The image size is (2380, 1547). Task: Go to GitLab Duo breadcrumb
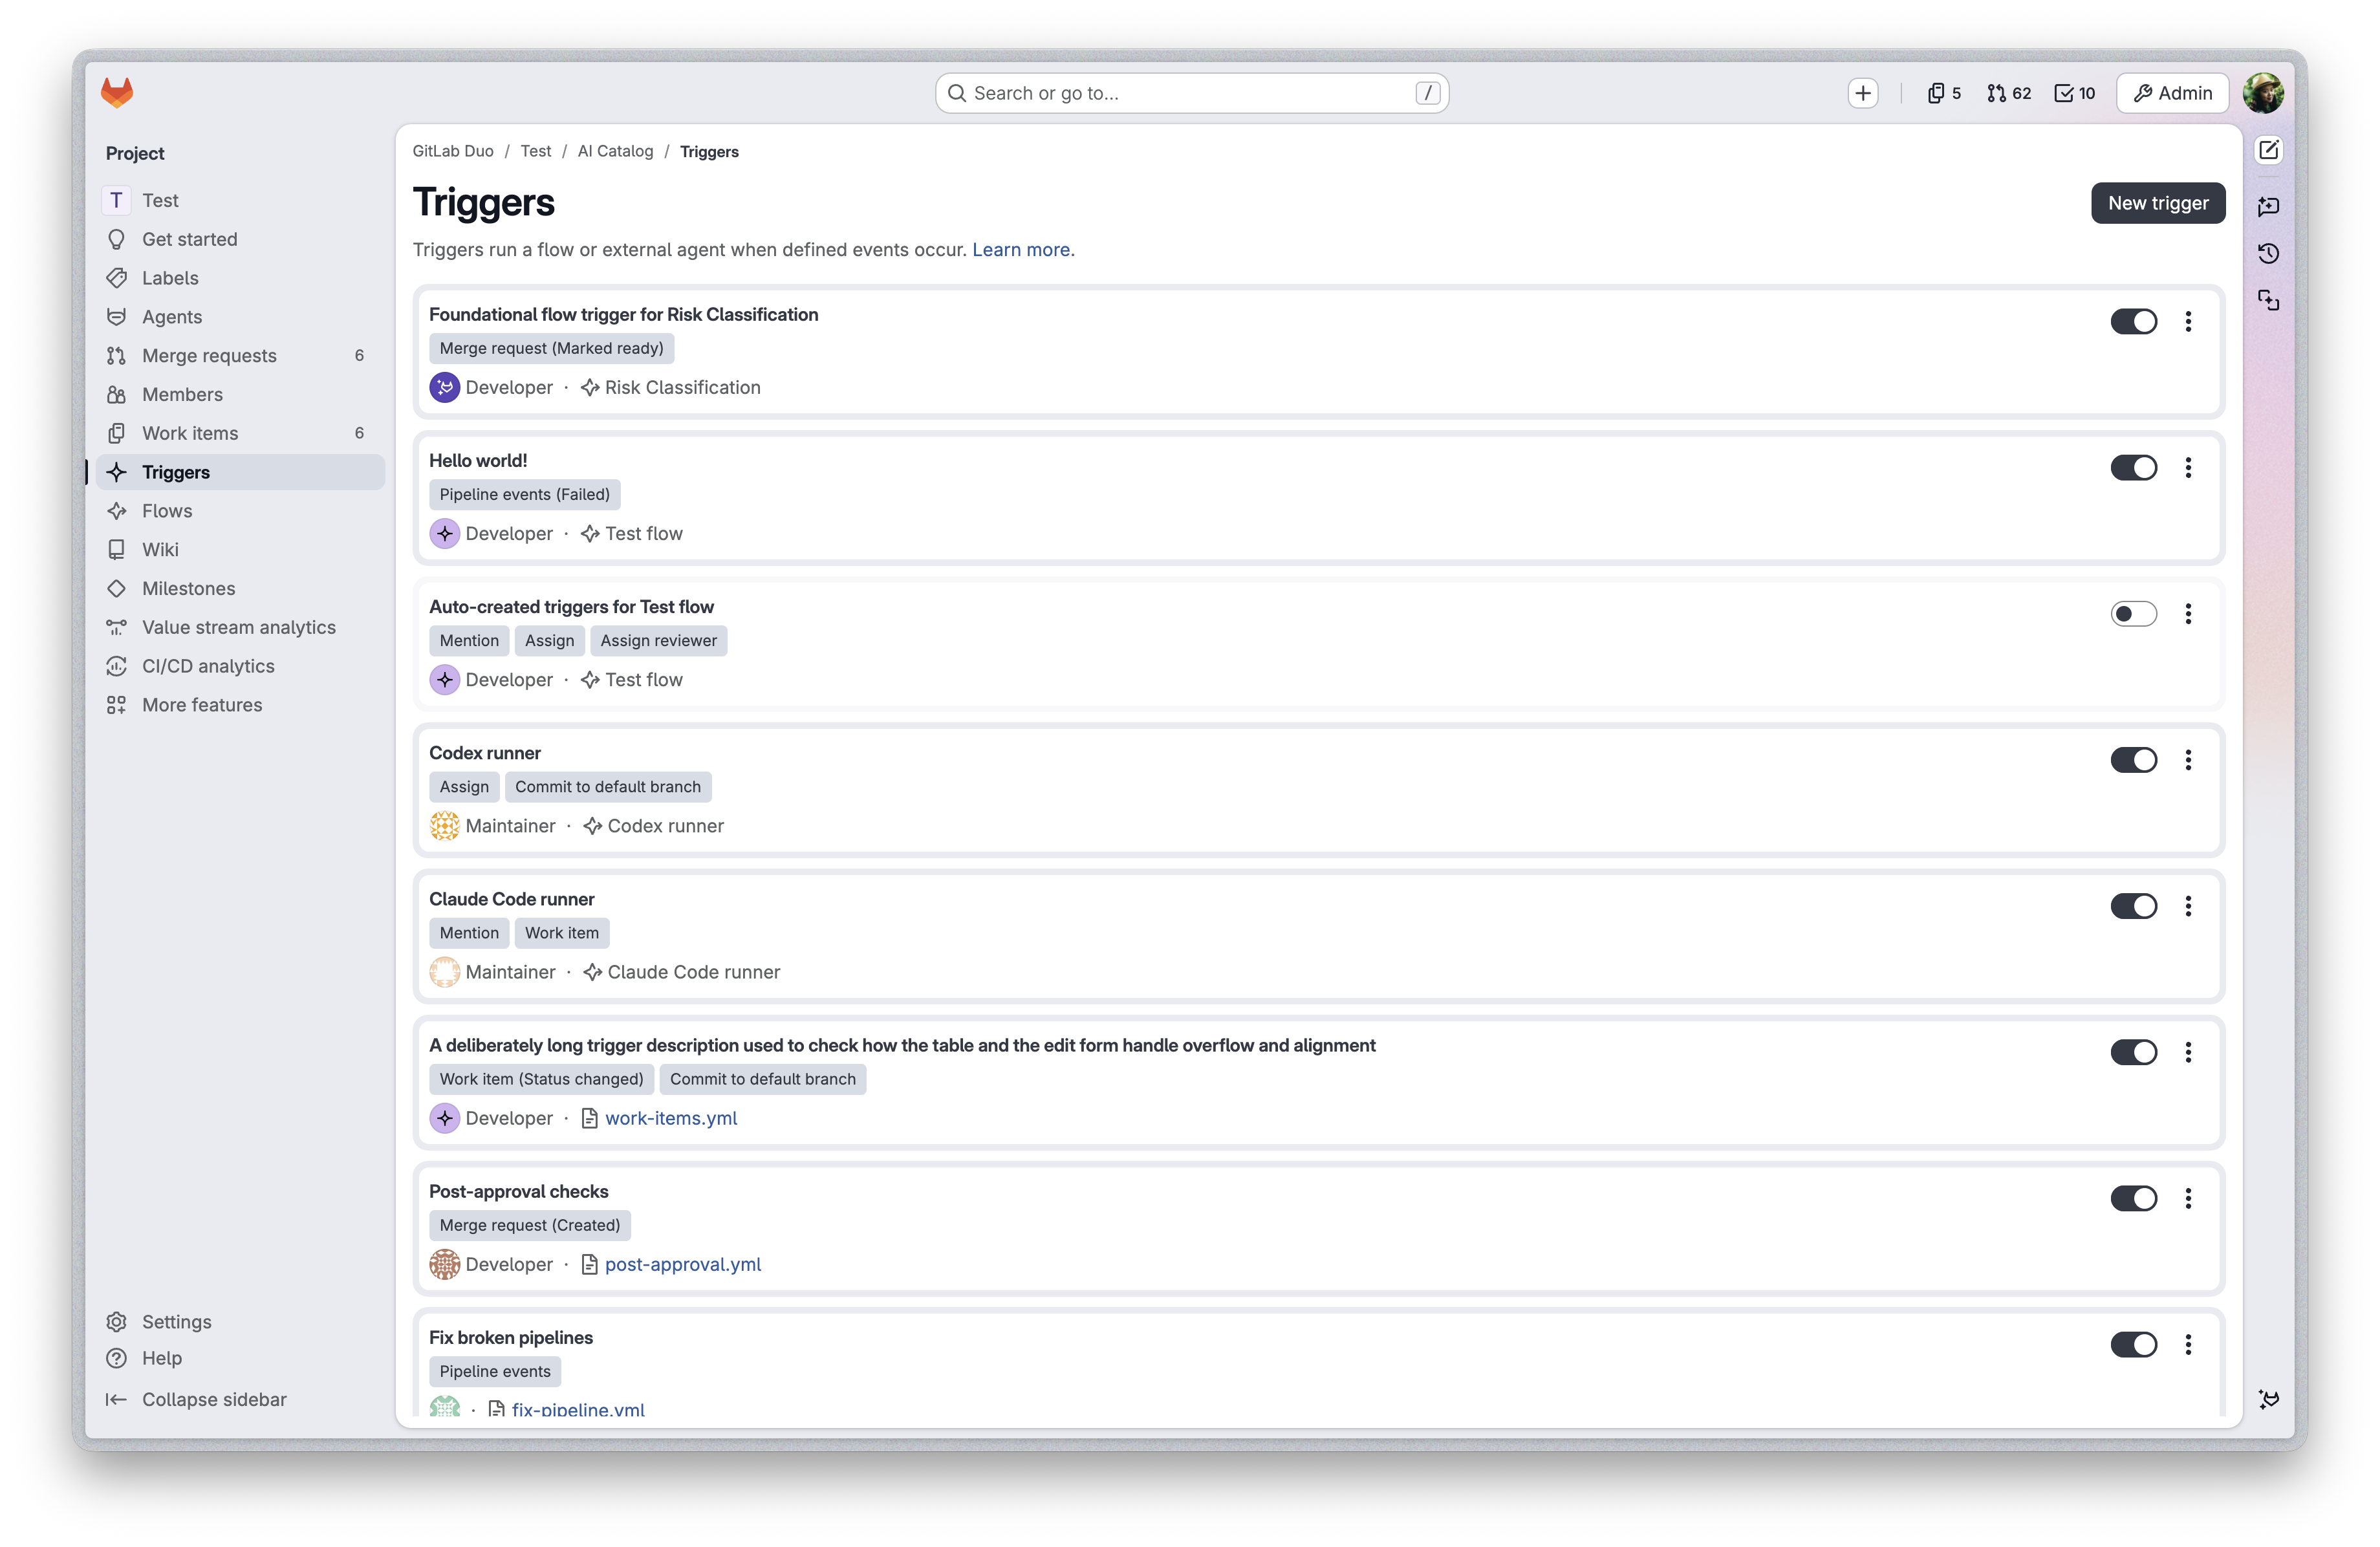coord(453,151)
